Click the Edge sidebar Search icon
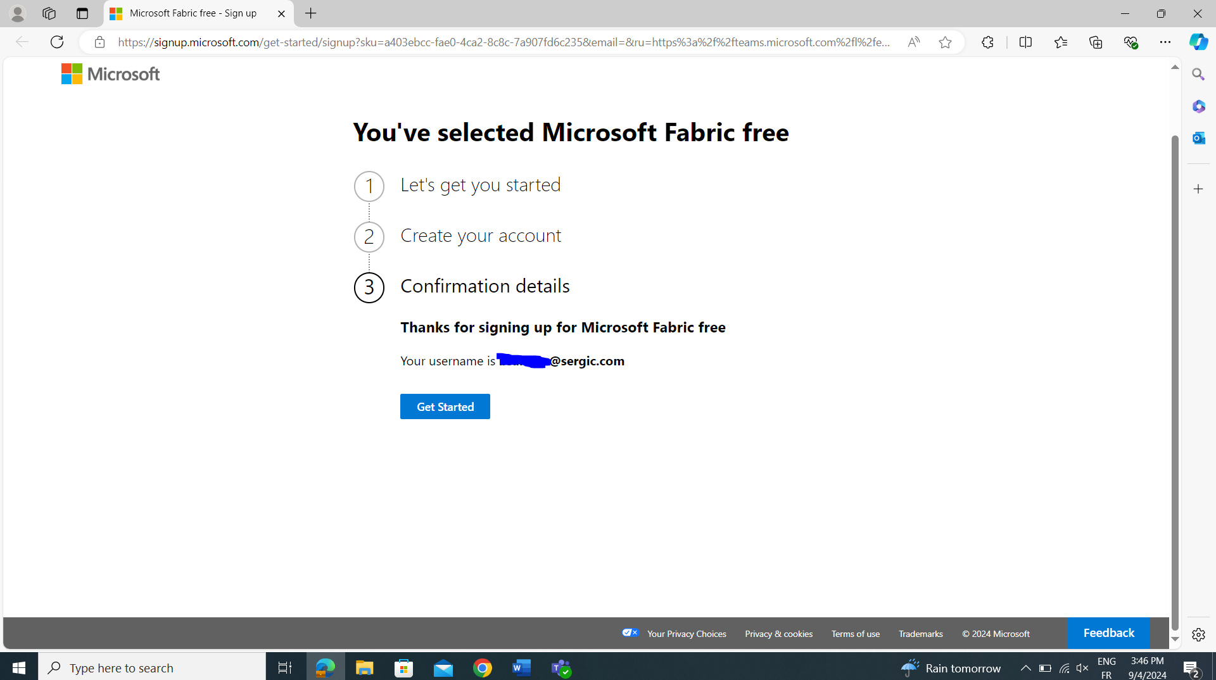 [1198, 74]
